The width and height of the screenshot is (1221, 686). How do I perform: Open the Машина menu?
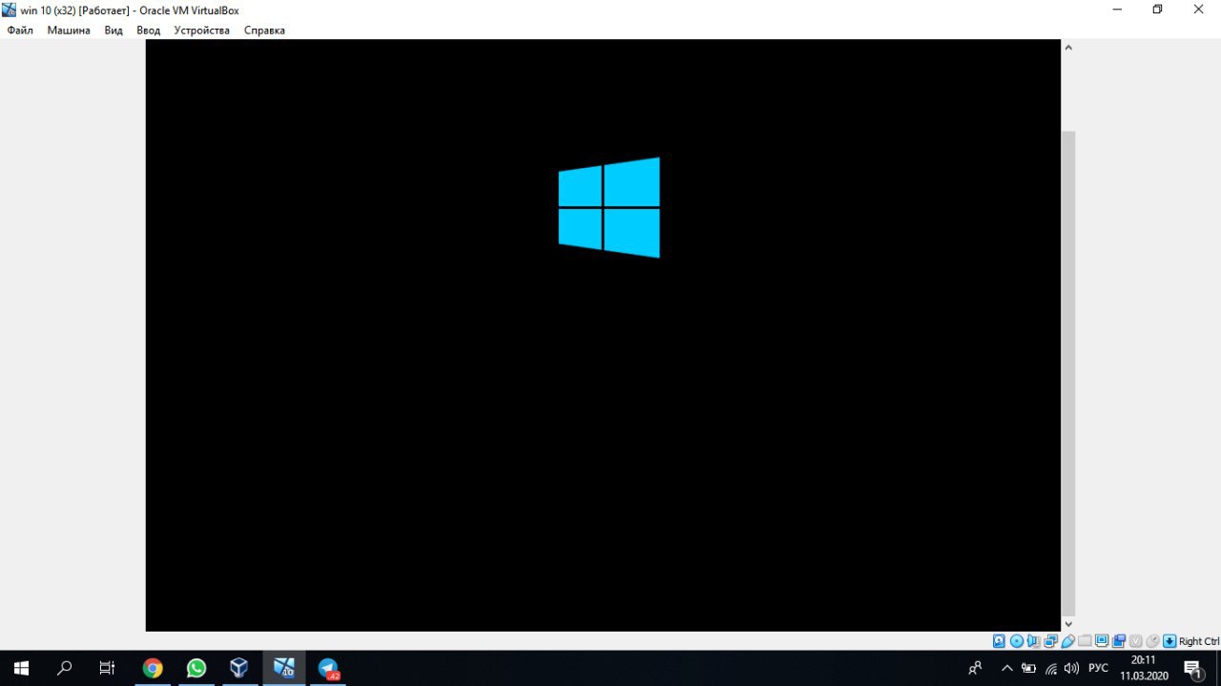69,30
